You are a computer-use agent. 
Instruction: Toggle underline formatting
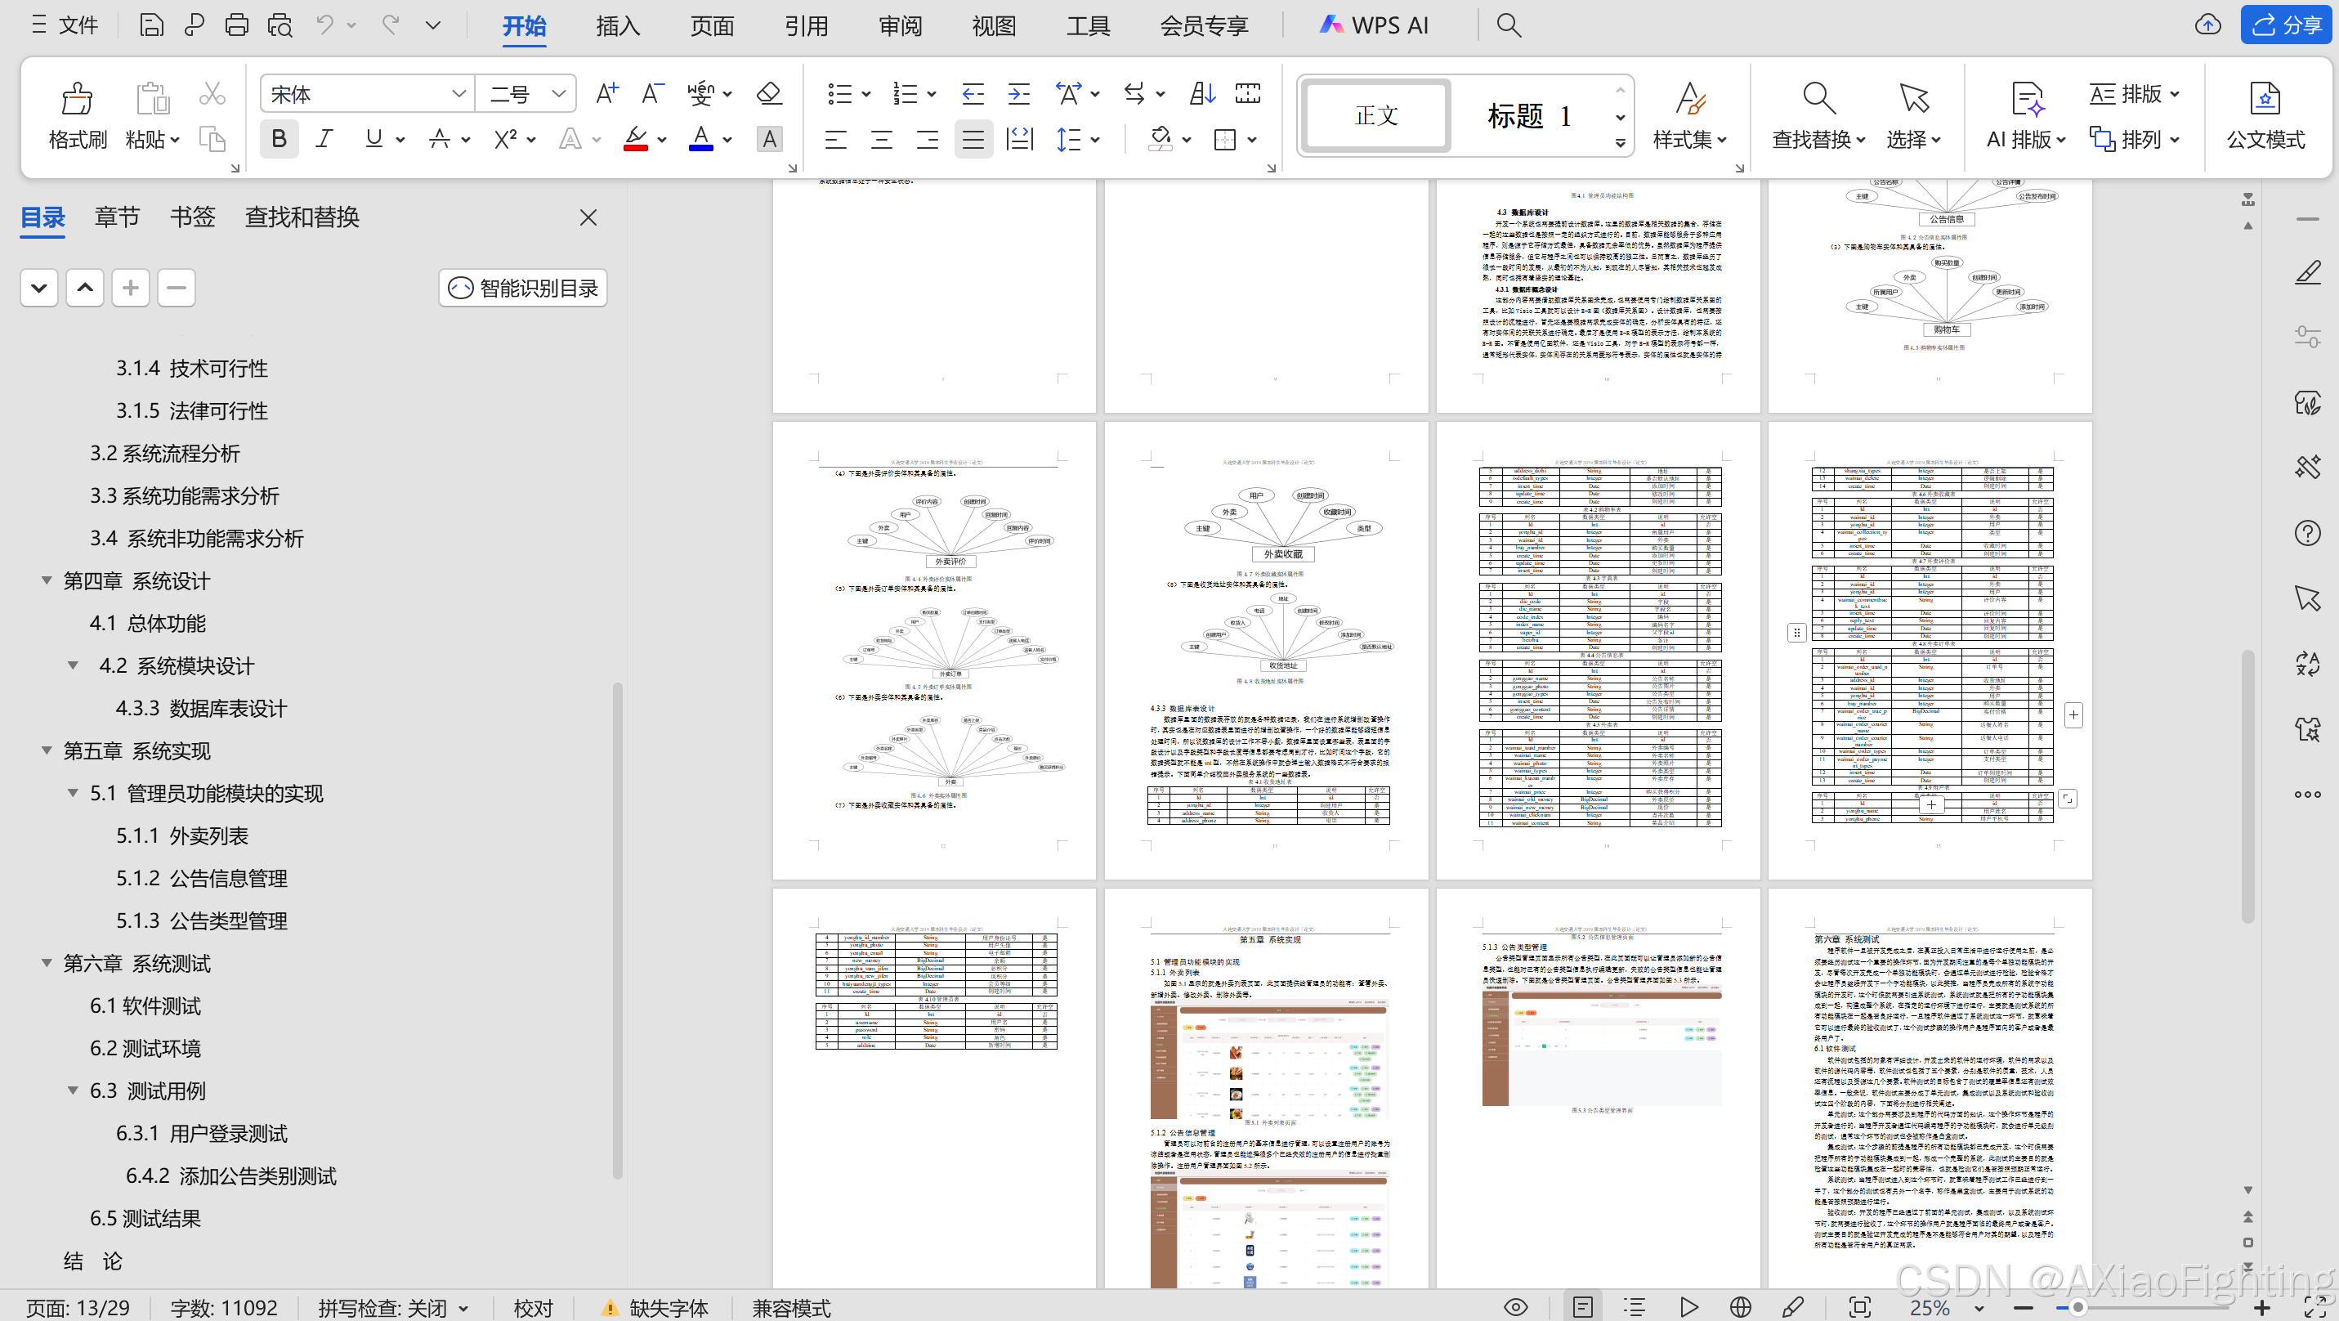tap(373, 139)
